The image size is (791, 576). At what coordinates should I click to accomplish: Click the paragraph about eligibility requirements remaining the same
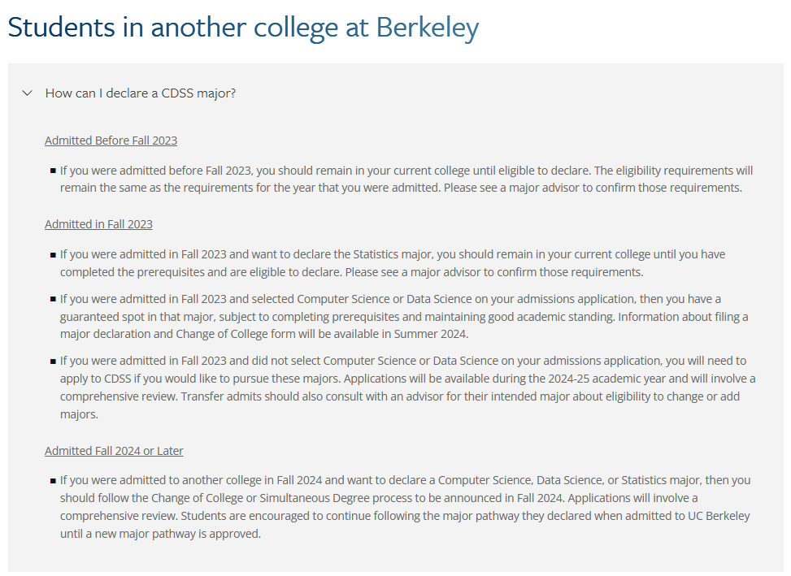point(406,179)
